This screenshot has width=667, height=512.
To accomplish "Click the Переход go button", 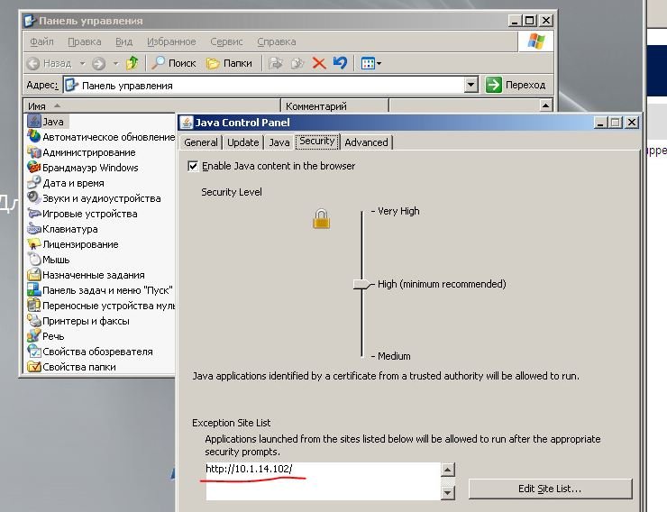I will pyautogui.click(x=516, y=85).
